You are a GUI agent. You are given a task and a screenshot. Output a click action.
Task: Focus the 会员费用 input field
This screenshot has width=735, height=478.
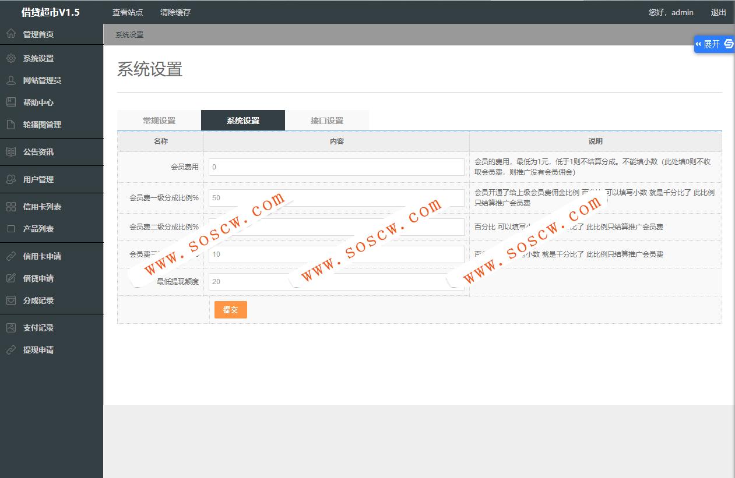(336, 167)
